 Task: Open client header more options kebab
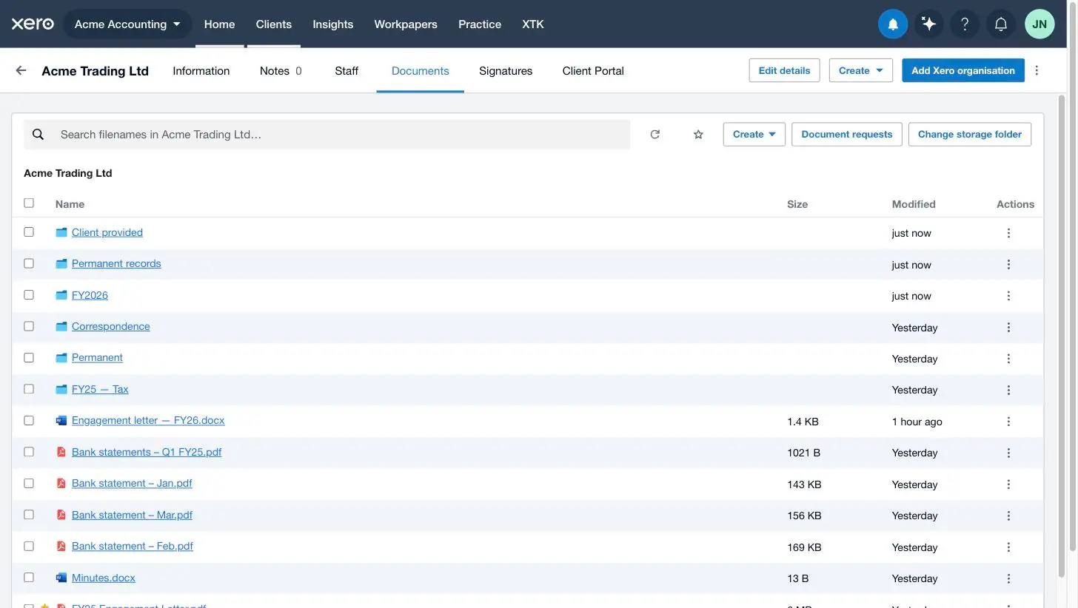pos(1037,70)
